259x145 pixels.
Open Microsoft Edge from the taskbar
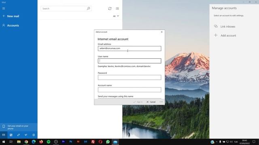pyautogui.click(x=34, y=142)
